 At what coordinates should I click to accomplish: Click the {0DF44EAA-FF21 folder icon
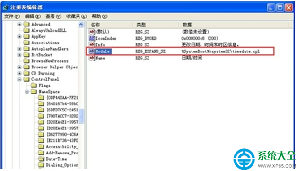(x=41, y=98)
